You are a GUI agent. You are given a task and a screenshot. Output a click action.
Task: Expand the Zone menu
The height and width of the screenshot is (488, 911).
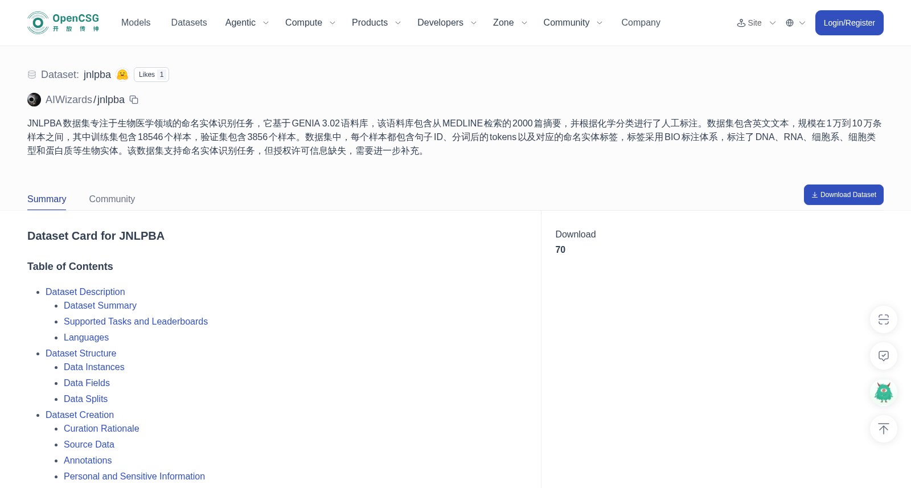click(510, 23)
